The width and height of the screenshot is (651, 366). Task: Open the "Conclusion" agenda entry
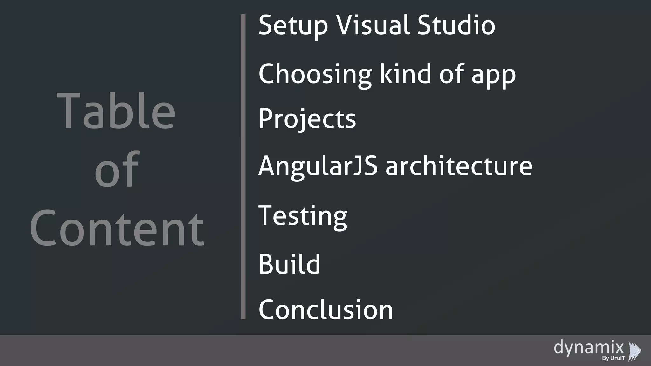[x=326, y=310]
